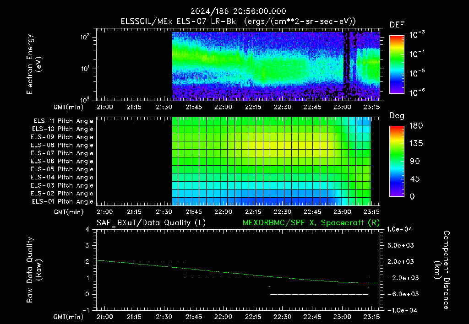Click the 10^-3 DEF scale label
Viewport: 469px width, 324px height.
[417, 35]
